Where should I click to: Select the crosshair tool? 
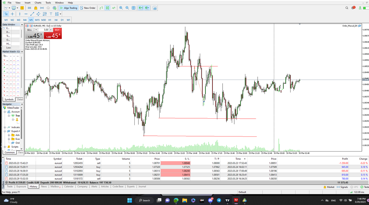point(12,14)
